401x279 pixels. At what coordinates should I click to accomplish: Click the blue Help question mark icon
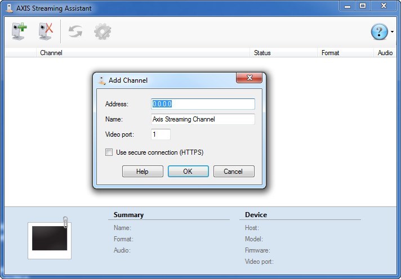(x=379, y=31)
